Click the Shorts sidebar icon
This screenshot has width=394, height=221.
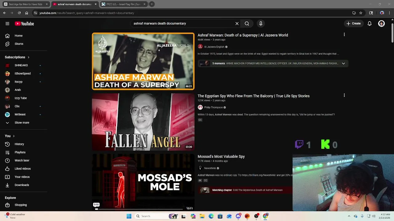point(7,44)
